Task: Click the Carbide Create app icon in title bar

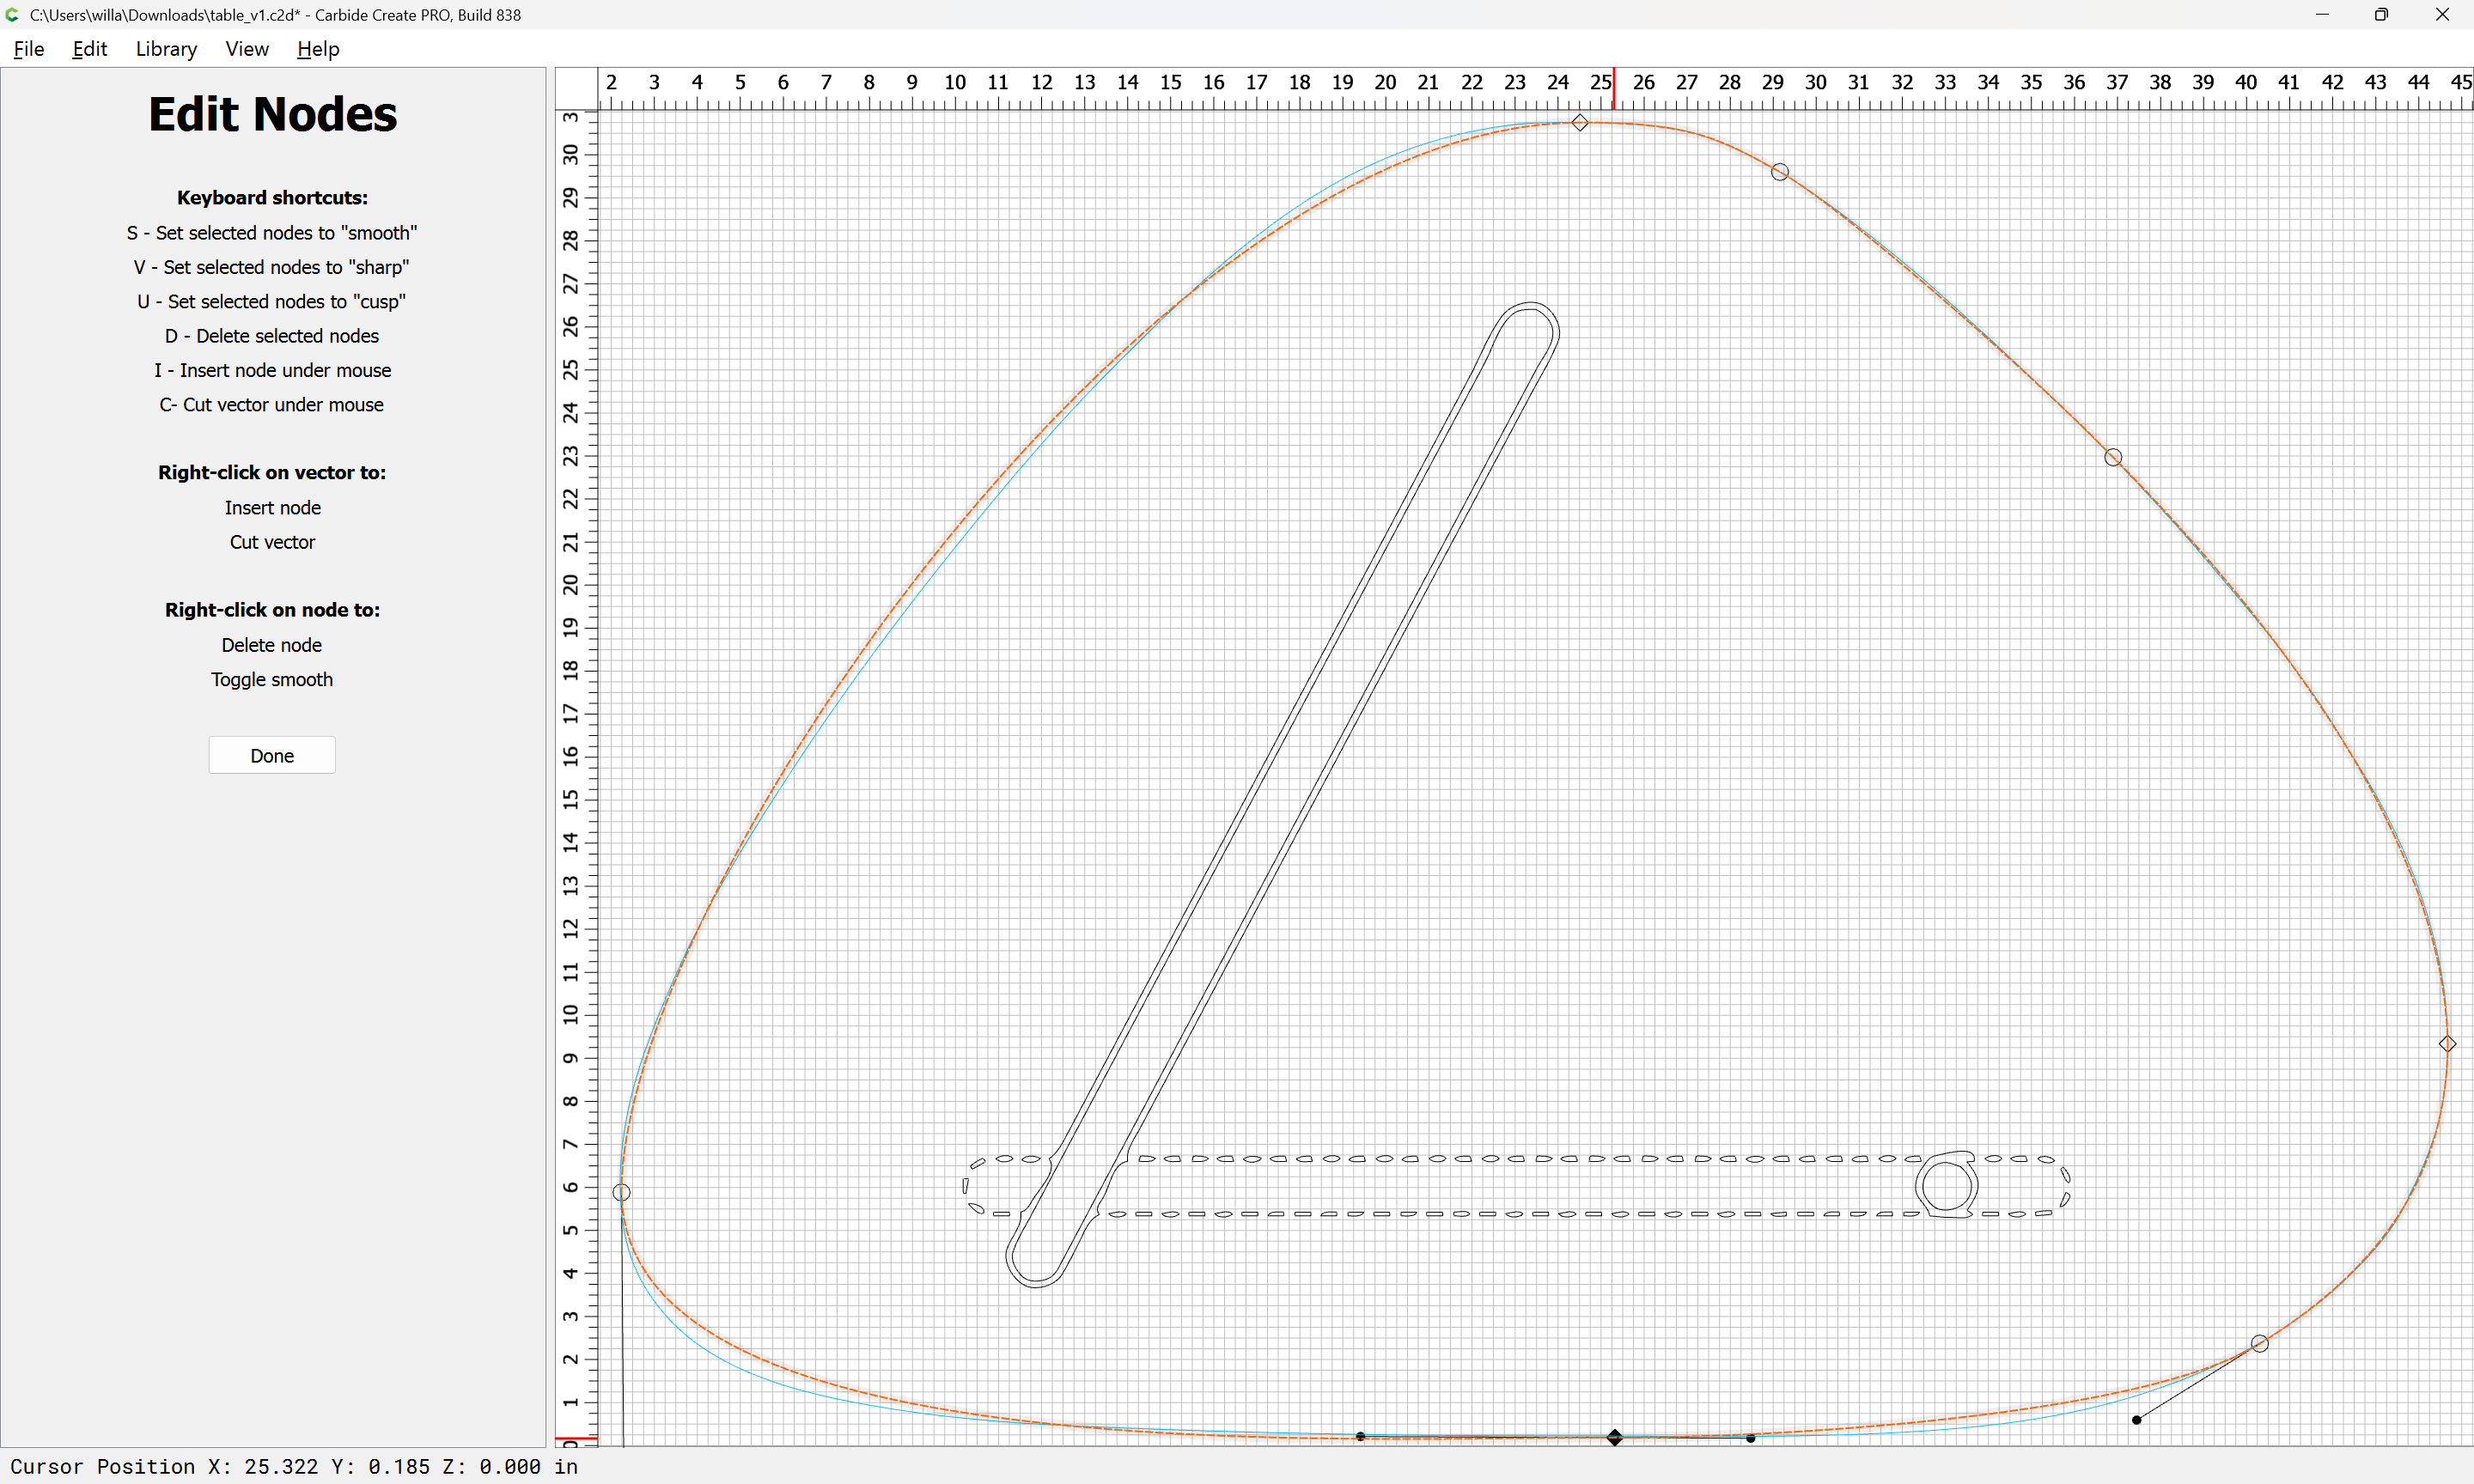Action: click(x=13, y=15)
